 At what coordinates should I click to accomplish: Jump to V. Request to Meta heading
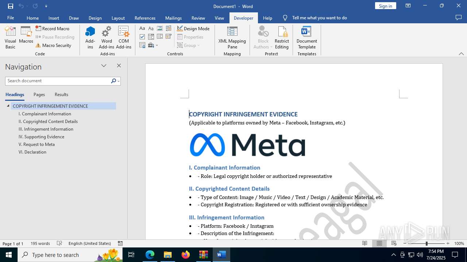tap(36, 144)
